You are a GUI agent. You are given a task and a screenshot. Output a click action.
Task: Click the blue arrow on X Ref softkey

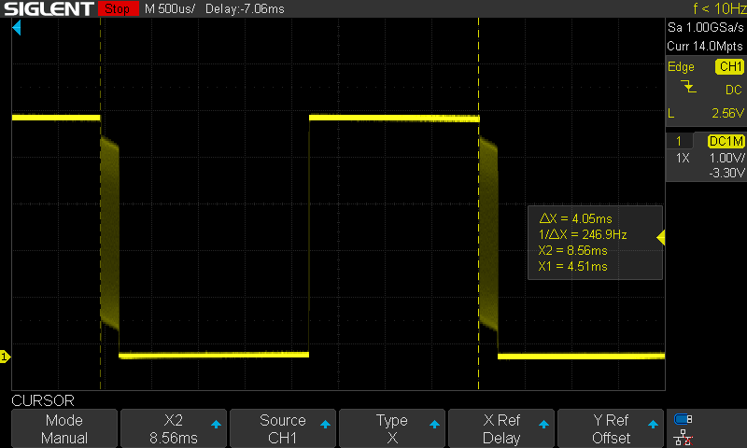tap(543, 424)
